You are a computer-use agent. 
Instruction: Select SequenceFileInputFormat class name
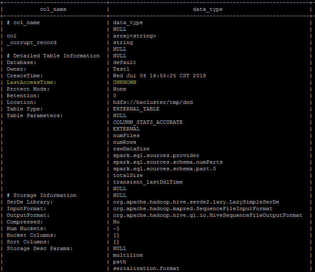pyautogui.click(x=193, y=208)
